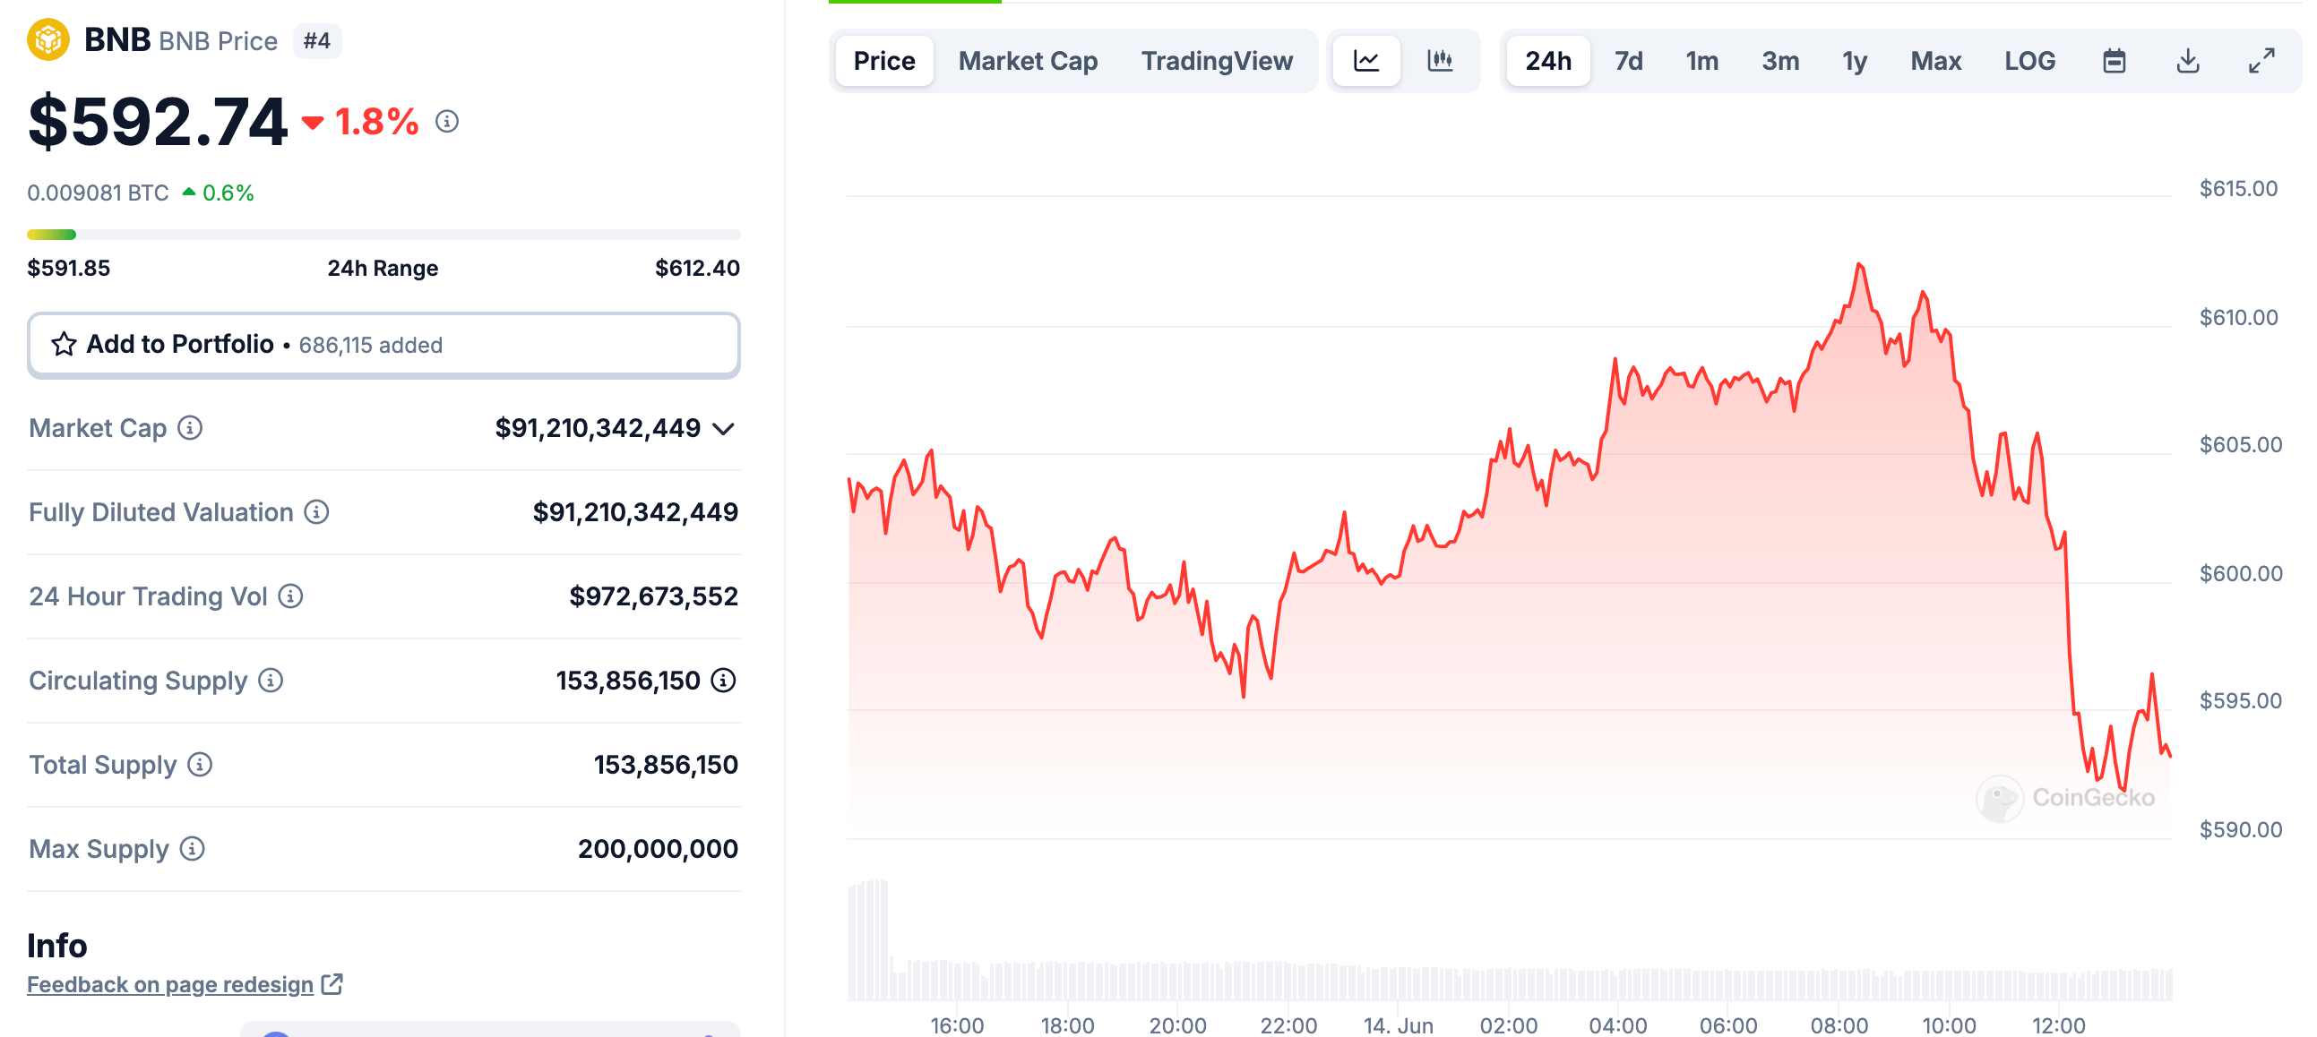Click info icon next to price change

(x=447, y=121)
